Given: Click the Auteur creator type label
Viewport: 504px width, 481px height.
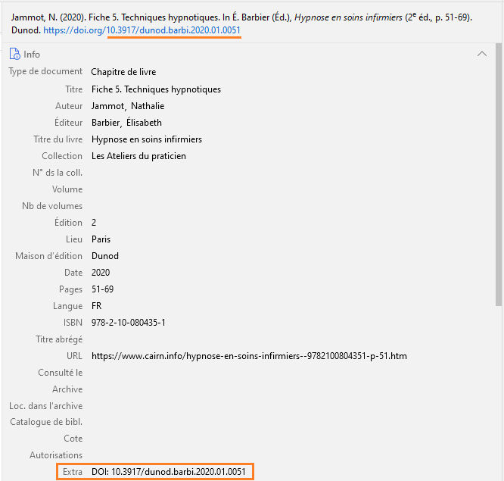Looking at the screenshot, I should click(x=69, y=106).
